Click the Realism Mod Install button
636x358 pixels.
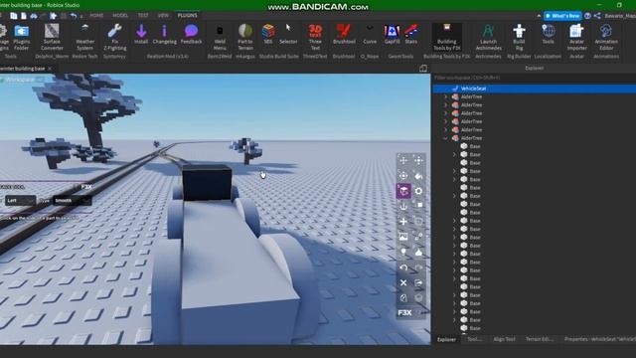tap(141, 34)
